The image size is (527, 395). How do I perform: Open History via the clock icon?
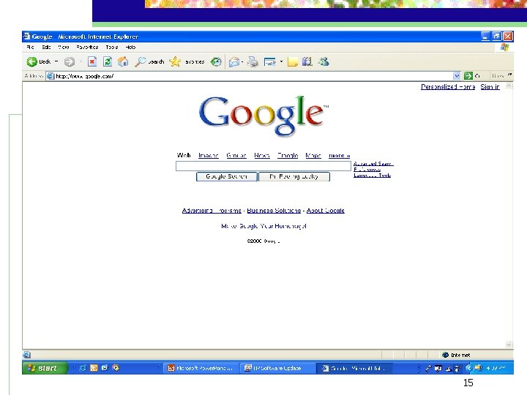tap(216, 61)
